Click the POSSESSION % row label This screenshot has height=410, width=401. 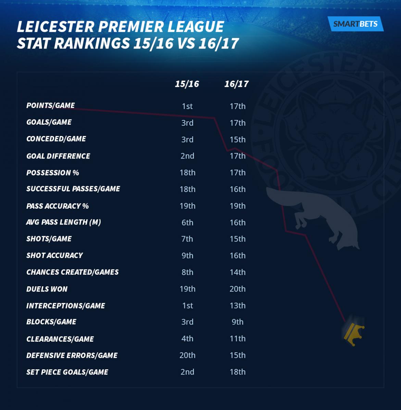(53, 173)
